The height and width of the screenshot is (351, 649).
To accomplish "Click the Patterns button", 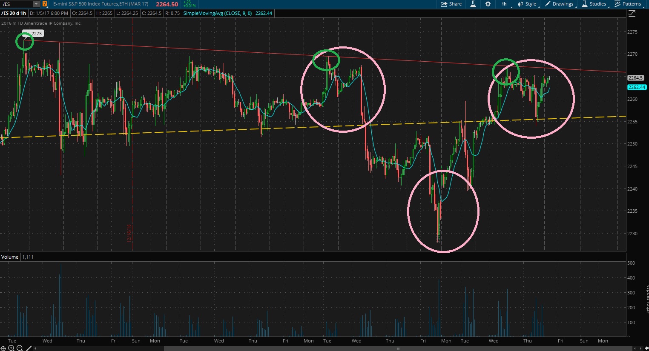I will [x=628, y=4].
